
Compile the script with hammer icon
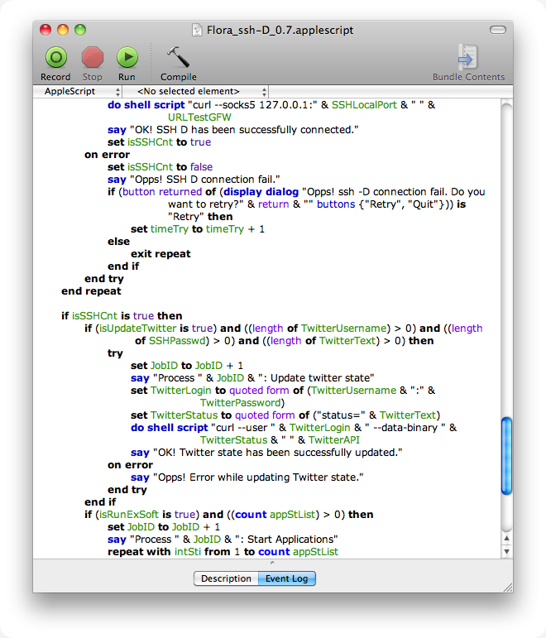178,57
